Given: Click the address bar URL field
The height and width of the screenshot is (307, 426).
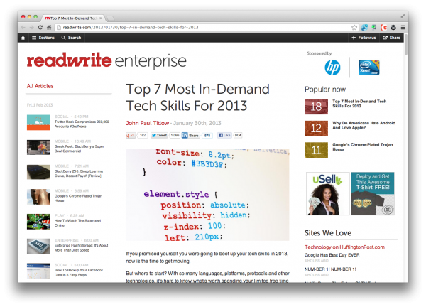Looking at the screenshot, I should point(202,28).
